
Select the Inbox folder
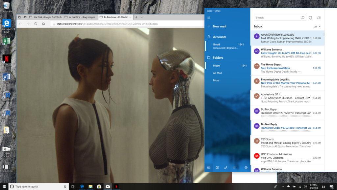[x=228, y=66]
